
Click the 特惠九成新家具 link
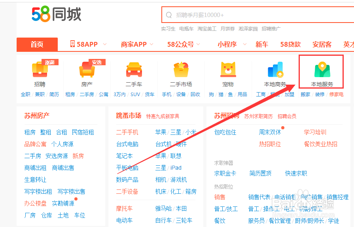tap(163, 116)
